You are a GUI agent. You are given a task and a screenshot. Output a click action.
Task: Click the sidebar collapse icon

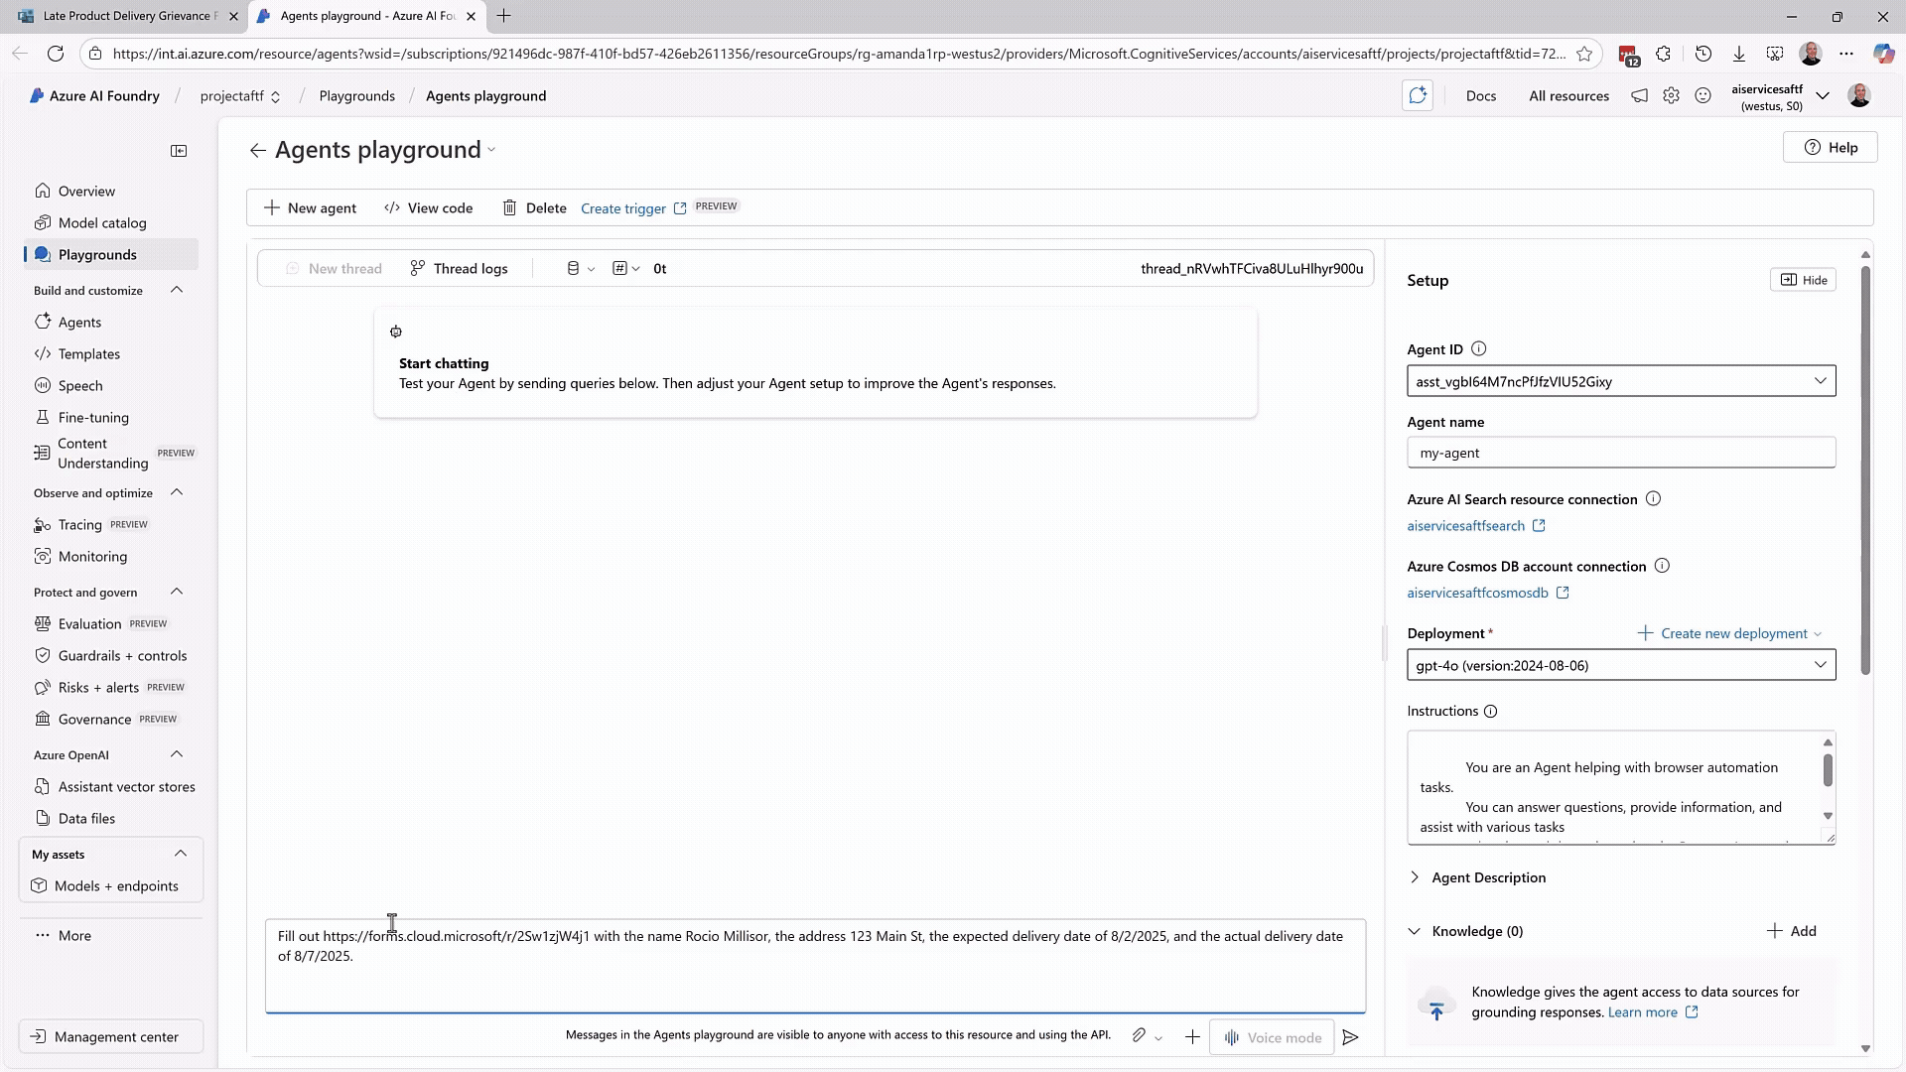point(179,151)
